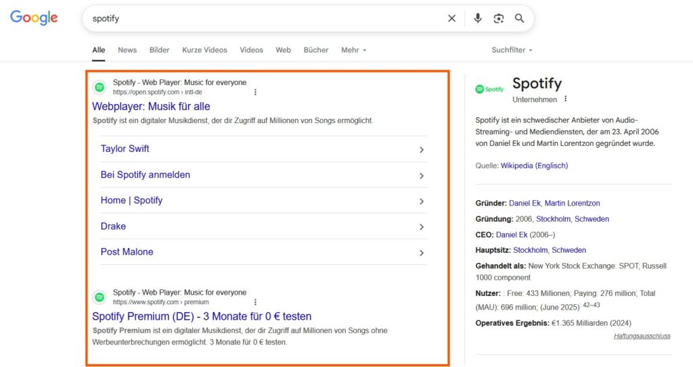Open the Kurze Videos tab
The width and height of the screenshot is (693, 367).
[204, 50]
